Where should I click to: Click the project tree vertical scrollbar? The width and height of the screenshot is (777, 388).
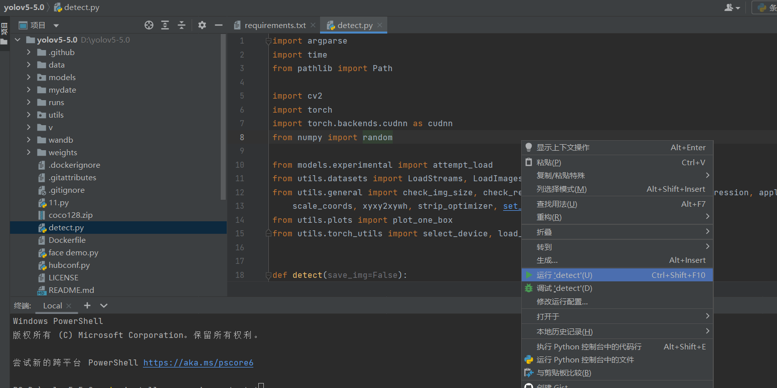tap(224, 118)
